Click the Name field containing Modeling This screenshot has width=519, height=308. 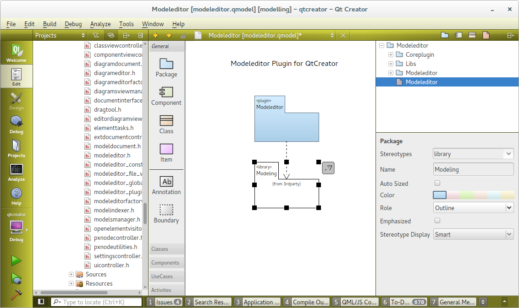tap(473, 169)
